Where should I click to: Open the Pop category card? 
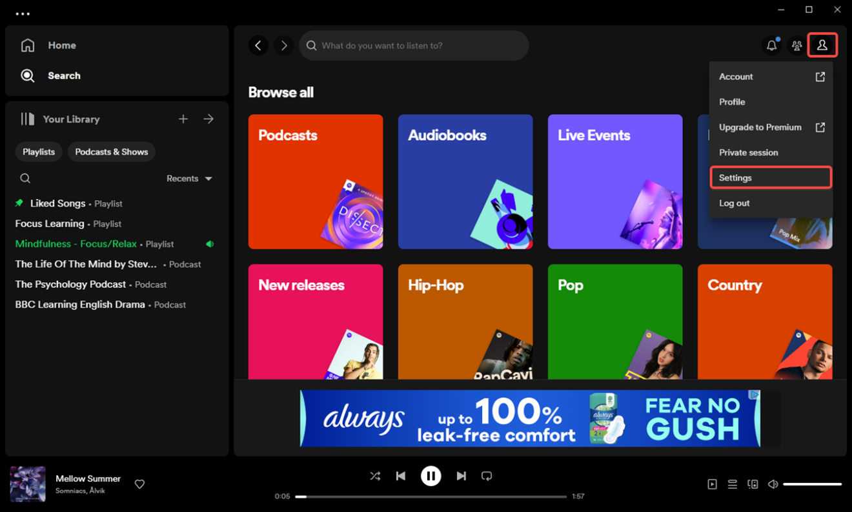tap(615, 322)
